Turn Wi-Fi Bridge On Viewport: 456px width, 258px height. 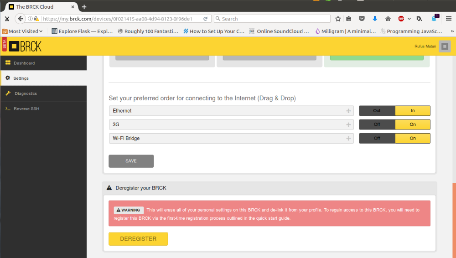(x=413, y=138)
